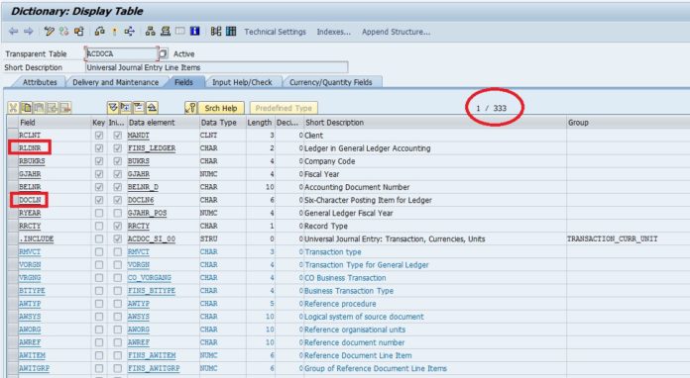Image resolution: width=690 pixels, height=378 pixels.
Task: Click the Delete Row icon
Action: (65, 108)
